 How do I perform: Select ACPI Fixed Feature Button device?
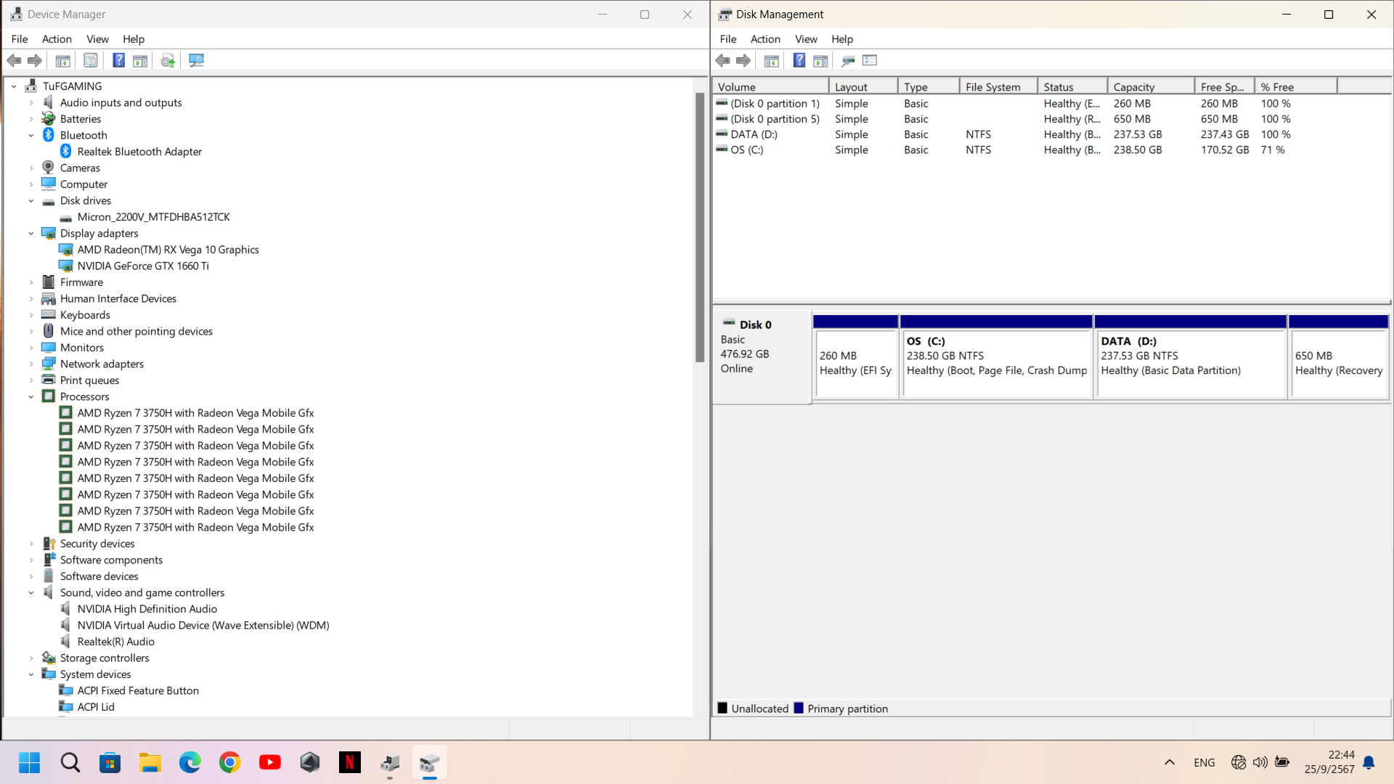(138, 690)
